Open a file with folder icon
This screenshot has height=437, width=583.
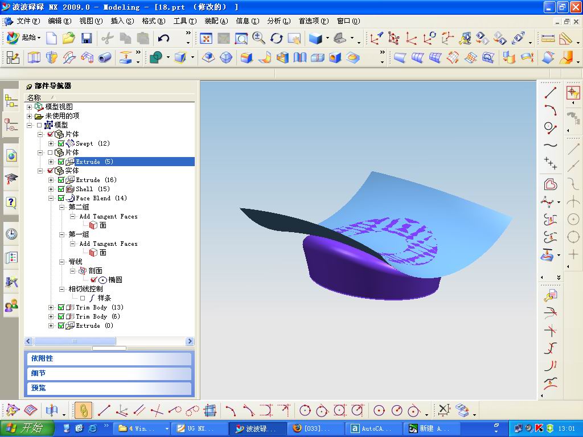68,38
